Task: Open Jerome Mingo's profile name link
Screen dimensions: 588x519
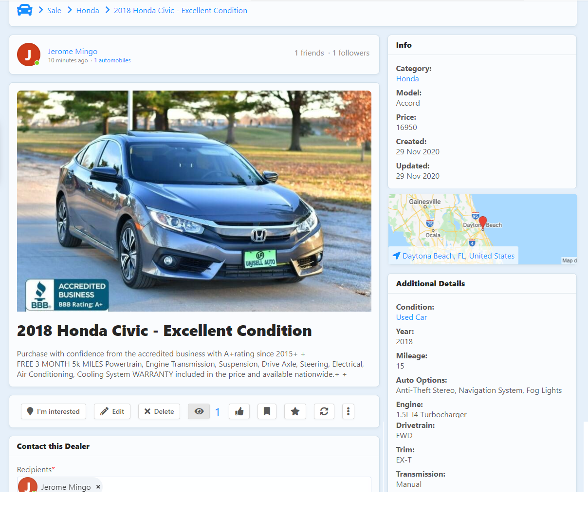Action: point(73,51)
